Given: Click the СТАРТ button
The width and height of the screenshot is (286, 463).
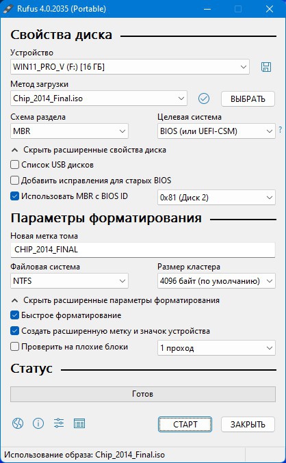Looking at the screenshot, I should click(x=185, y=424).
